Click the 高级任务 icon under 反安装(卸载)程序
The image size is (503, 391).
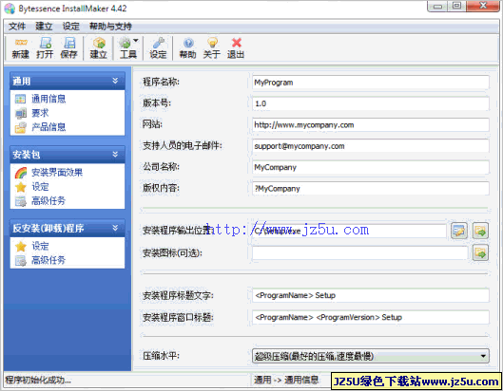click(20, 260)
